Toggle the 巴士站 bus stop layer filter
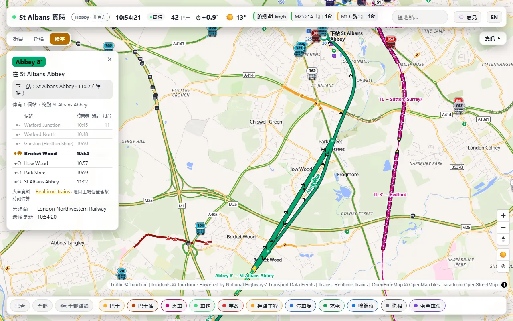This screenshot has width=513, height=321. point(143,306)
